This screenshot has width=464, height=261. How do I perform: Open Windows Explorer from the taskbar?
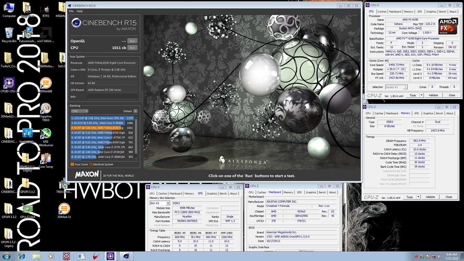(37, 256)
